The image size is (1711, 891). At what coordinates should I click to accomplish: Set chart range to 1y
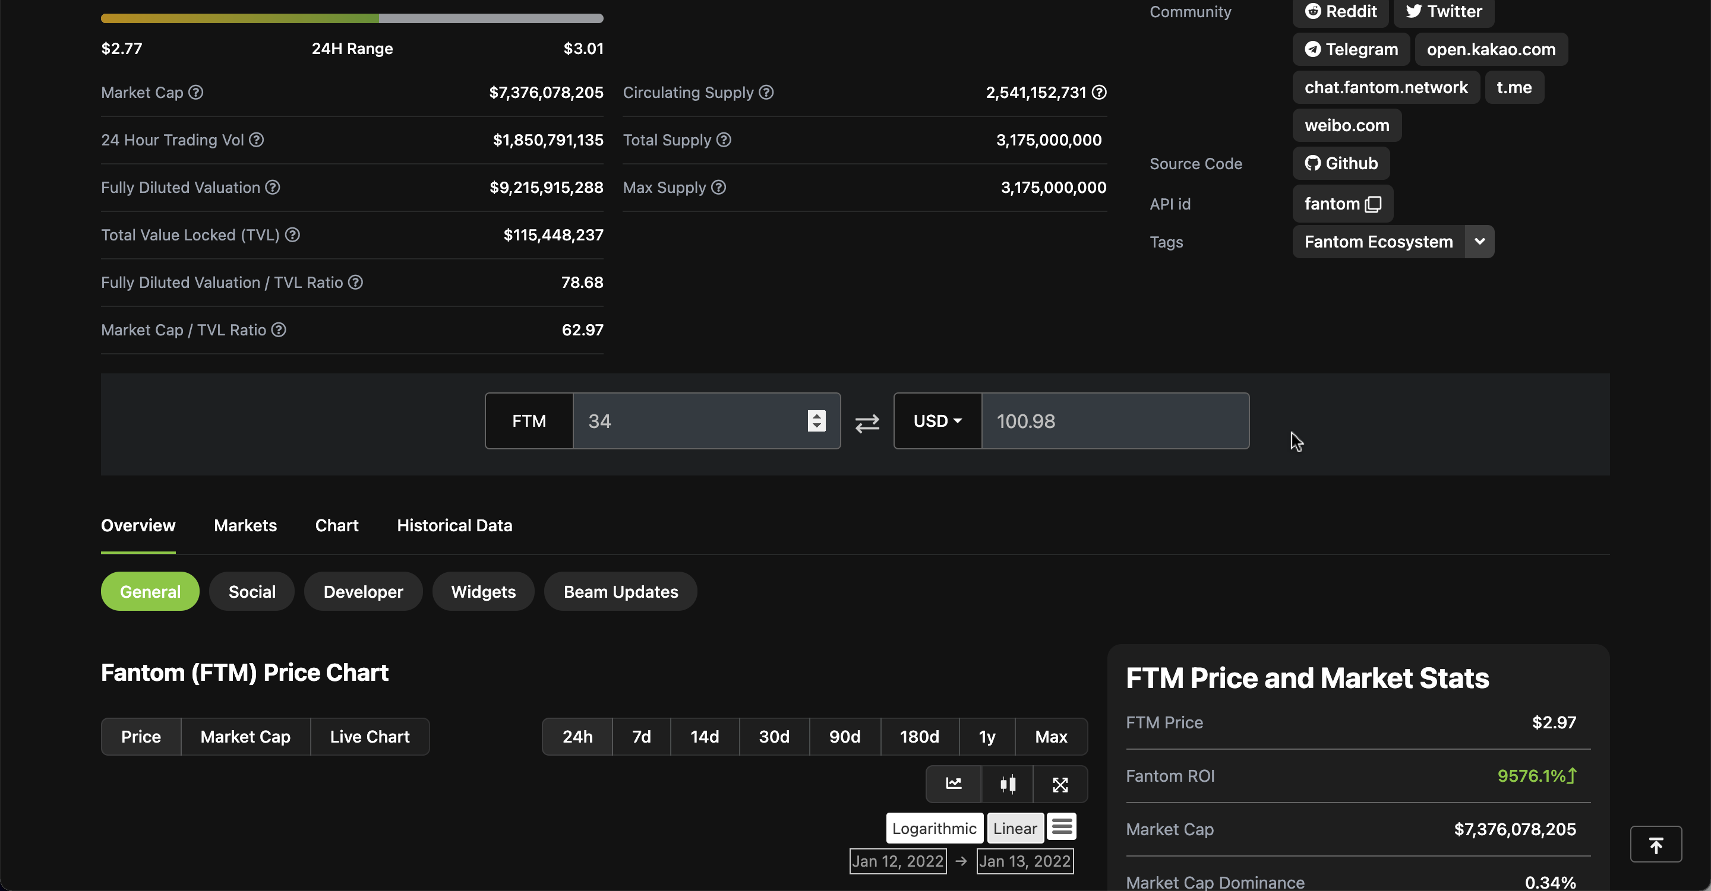click(987, 737)
